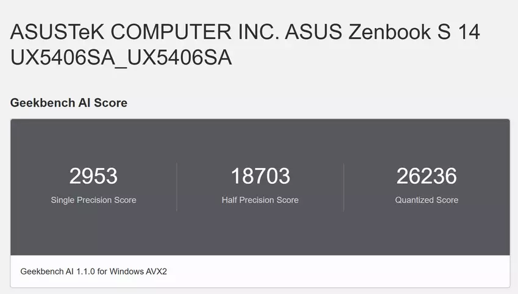Click the 26236 score number
Viewport: 518px width, 294px height.
click(427, 176)
